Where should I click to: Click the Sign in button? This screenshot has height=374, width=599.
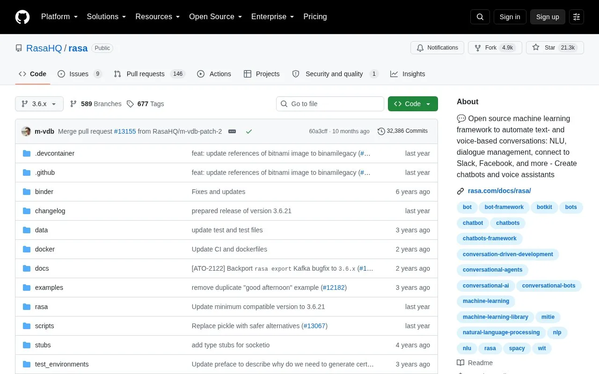point(510,17)
